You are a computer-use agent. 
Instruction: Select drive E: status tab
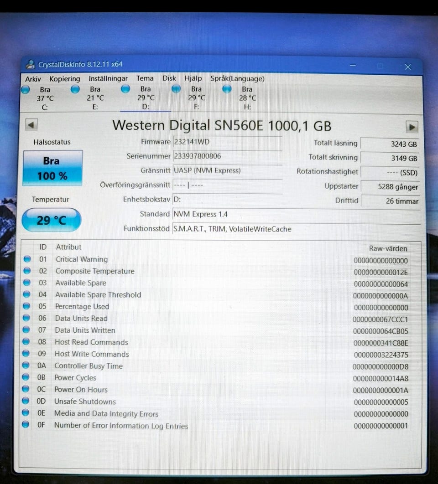click(x=95, y=98)
